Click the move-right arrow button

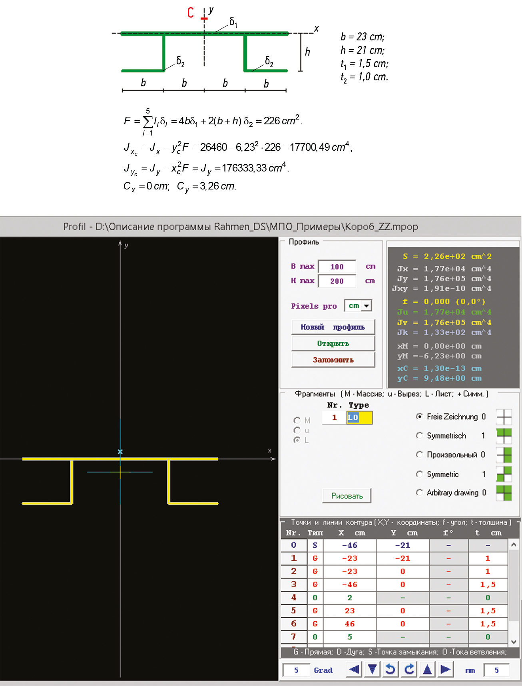pyautogui.click(x=446, y=669)
